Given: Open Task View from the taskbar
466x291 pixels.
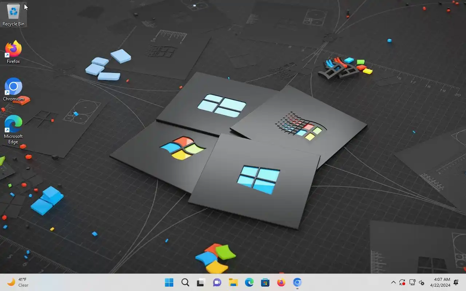Looking at the screenshot, I should (201, 282).
